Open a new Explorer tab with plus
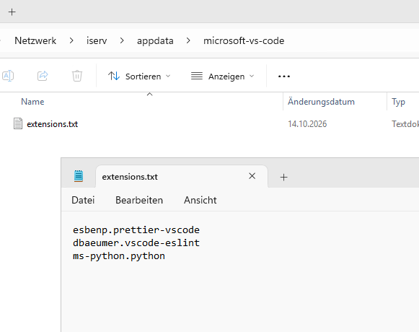This screenshot has width=419, height=332. point(12,12)
